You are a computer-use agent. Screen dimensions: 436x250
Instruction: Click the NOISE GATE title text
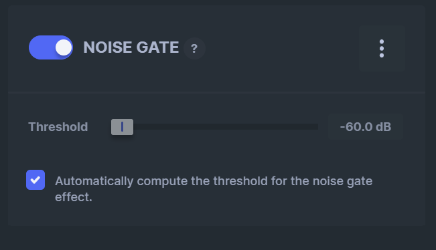click(x=131, y=47)
